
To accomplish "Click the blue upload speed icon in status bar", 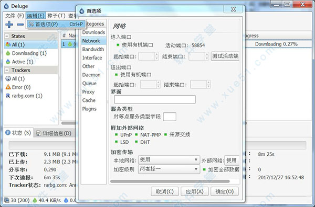I will [x=66, y=200].
